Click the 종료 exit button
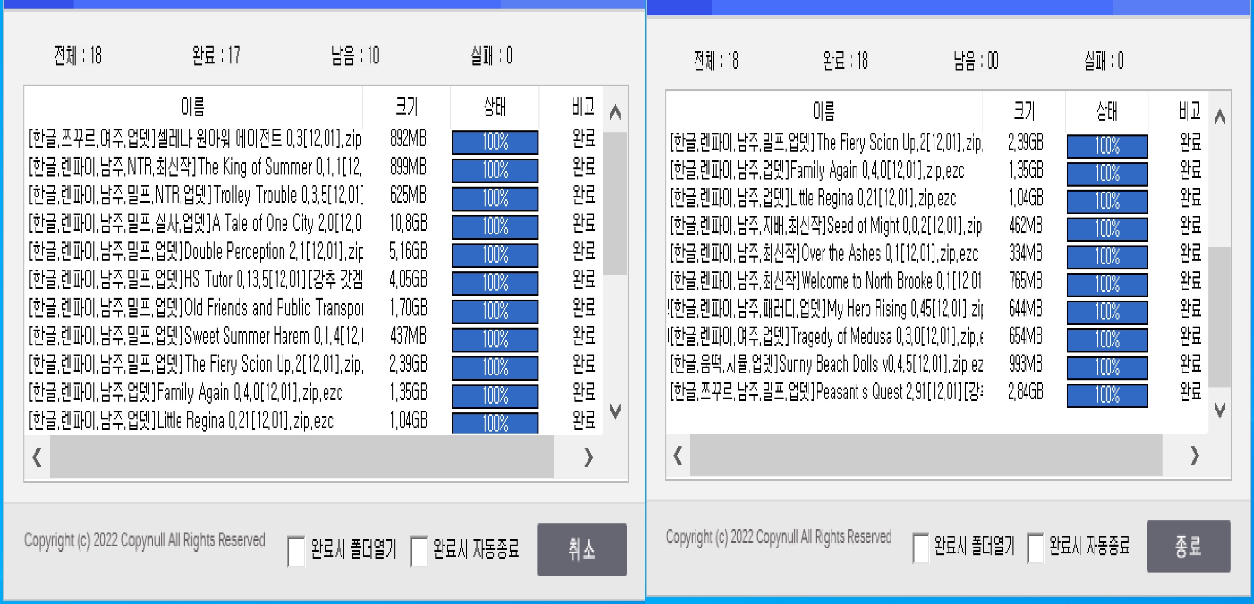Image resolution: width=1254 pixels, height=604 pixels. (x=1188, y=547)
